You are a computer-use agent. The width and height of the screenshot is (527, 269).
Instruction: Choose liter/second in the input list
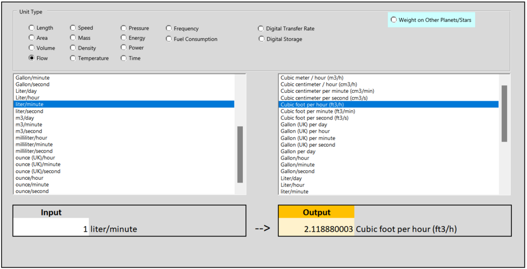[124, 111]
